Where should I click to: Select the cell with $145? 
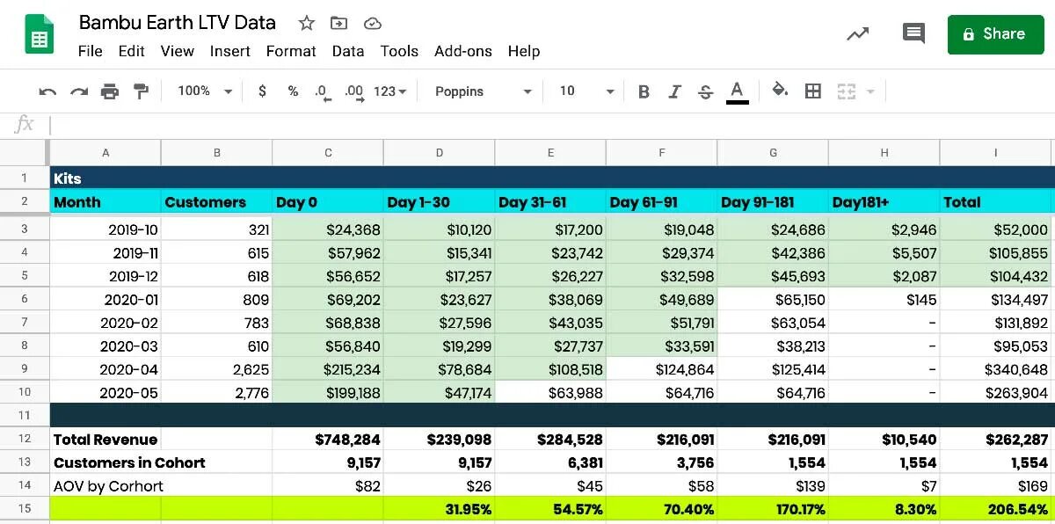(884, 300)
